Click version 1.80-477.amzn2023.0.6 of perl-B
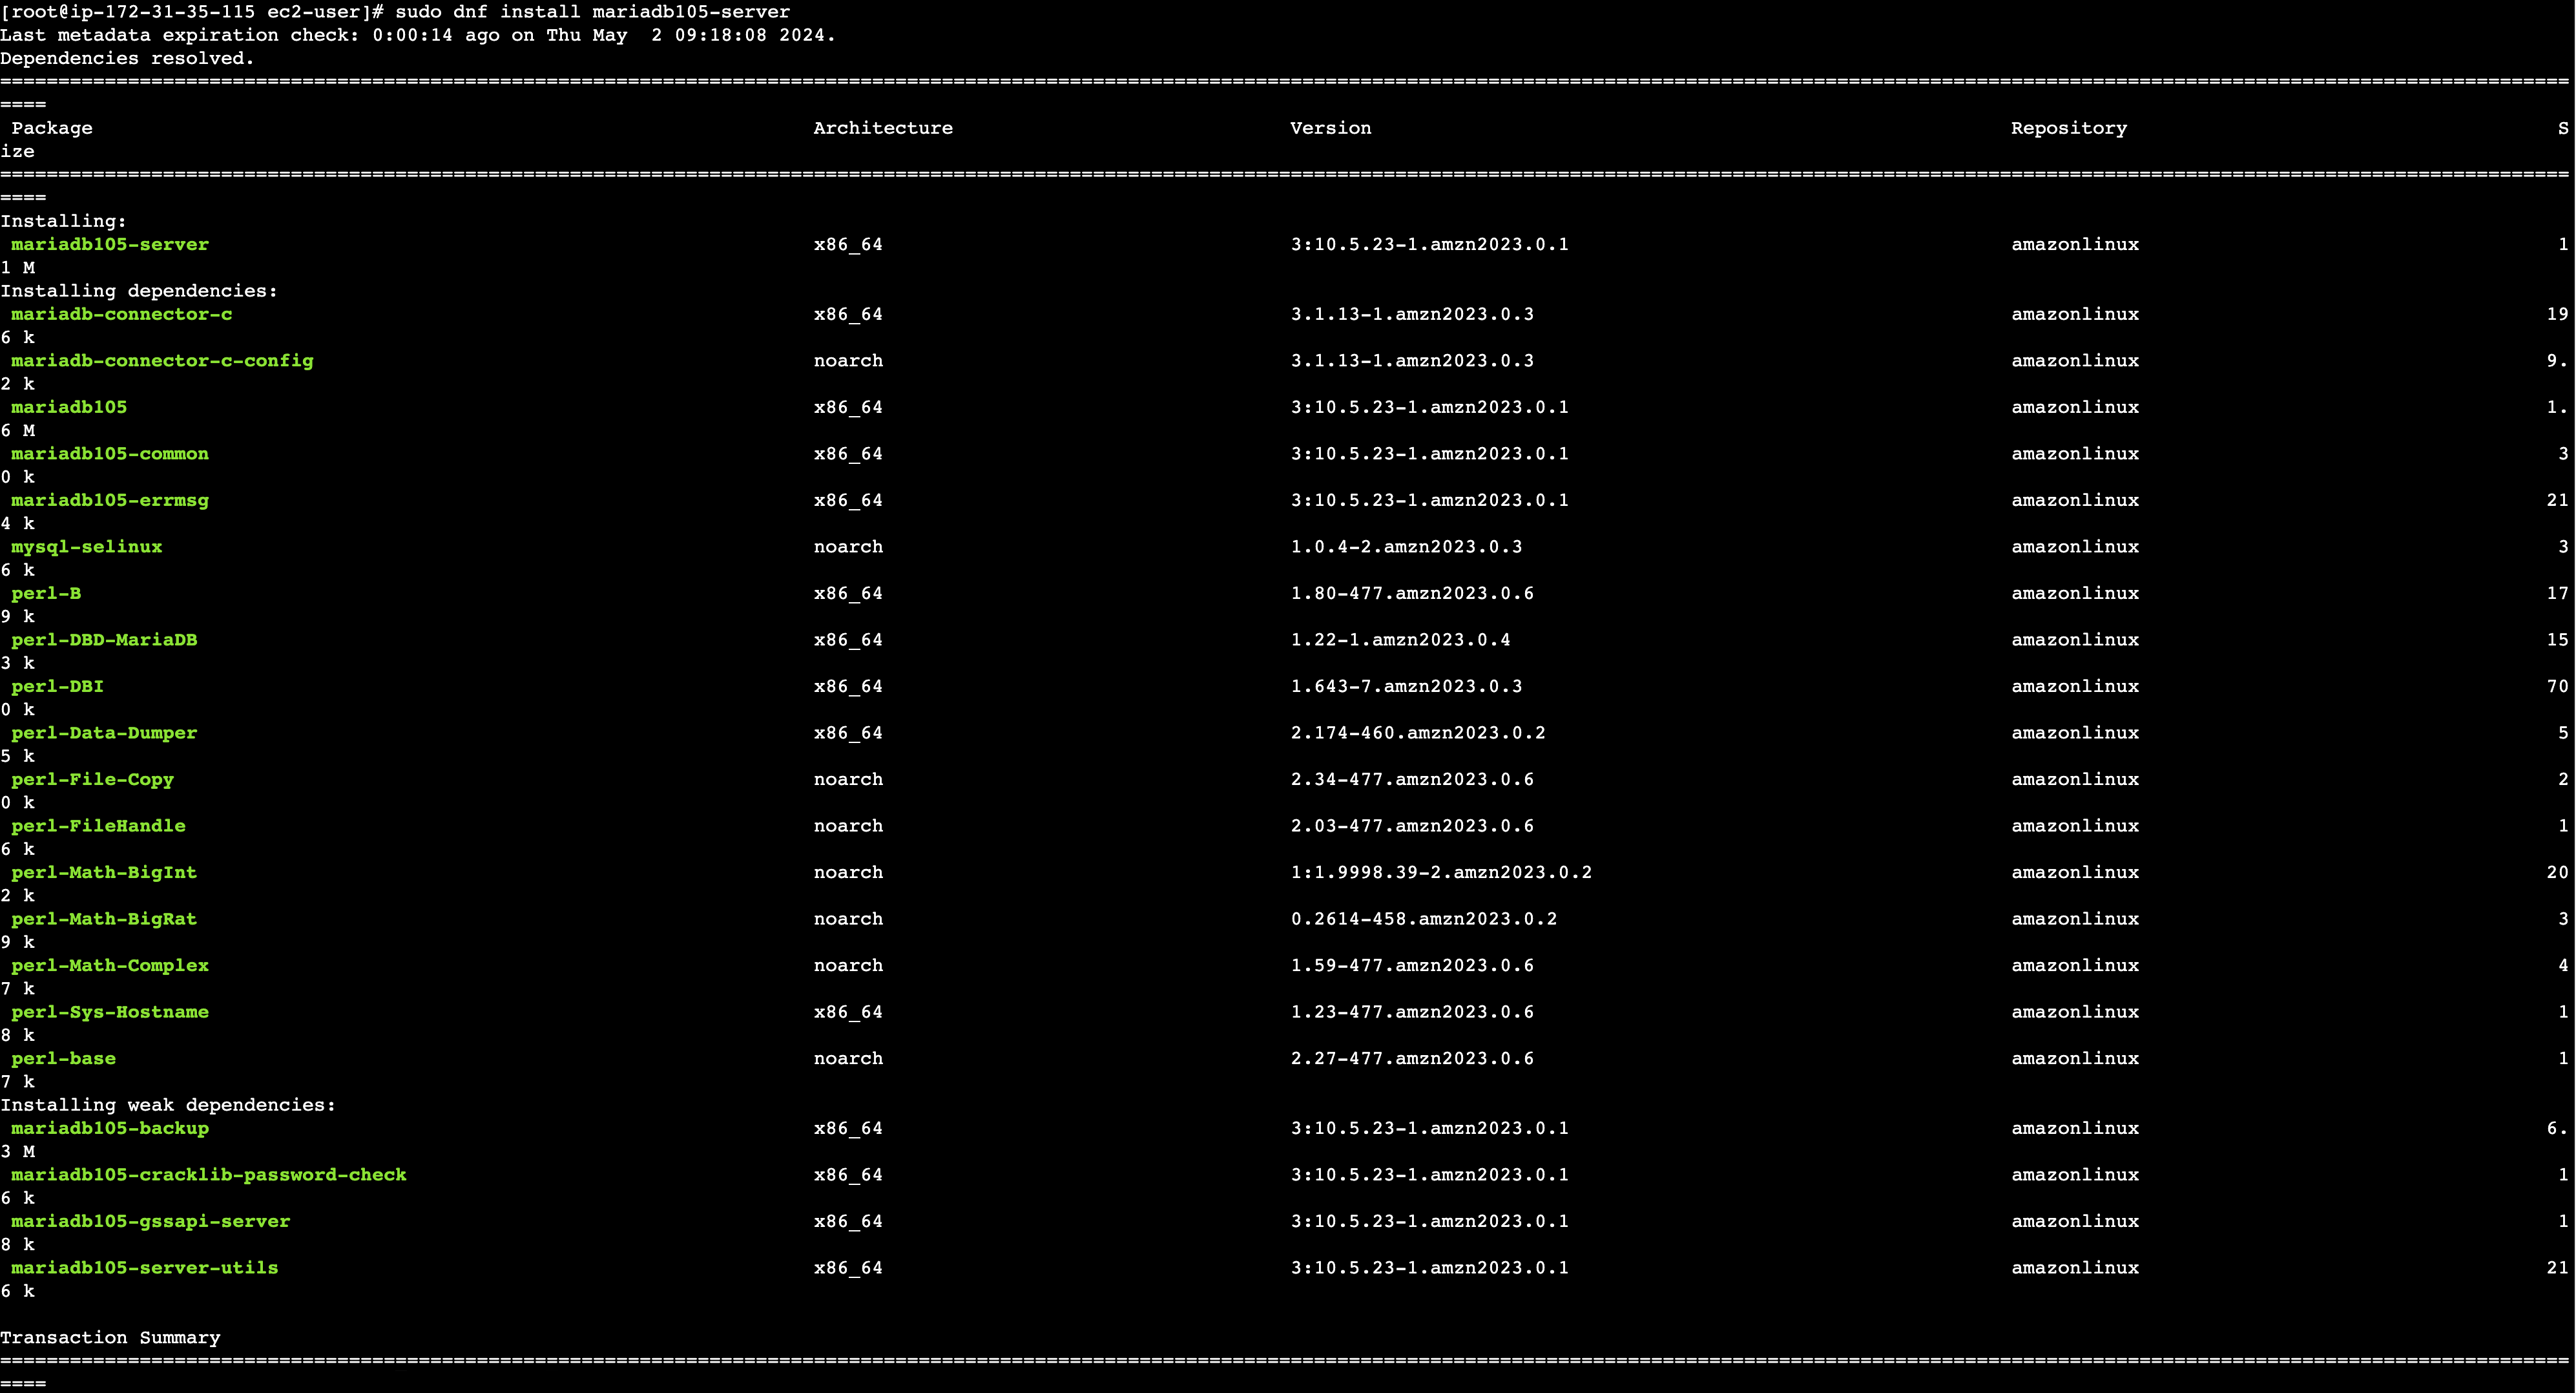The image size is (2576, 1393). (1412, 593)
